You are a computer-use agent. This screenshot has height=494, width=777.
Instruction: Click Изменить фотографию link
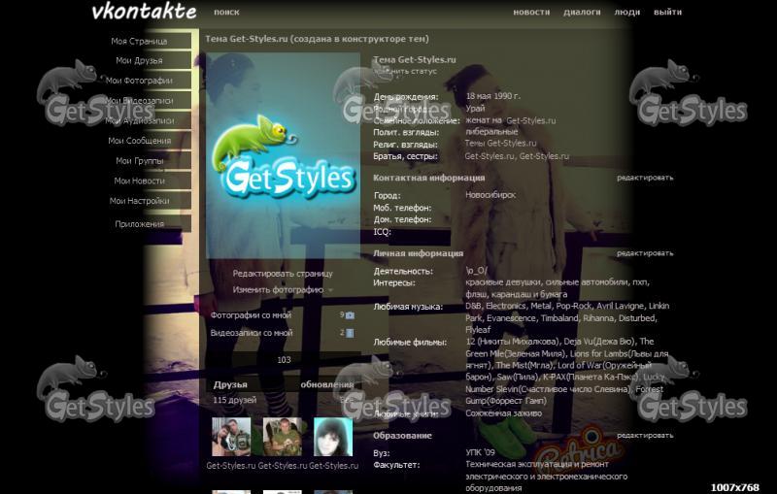[x=278, y=289]
